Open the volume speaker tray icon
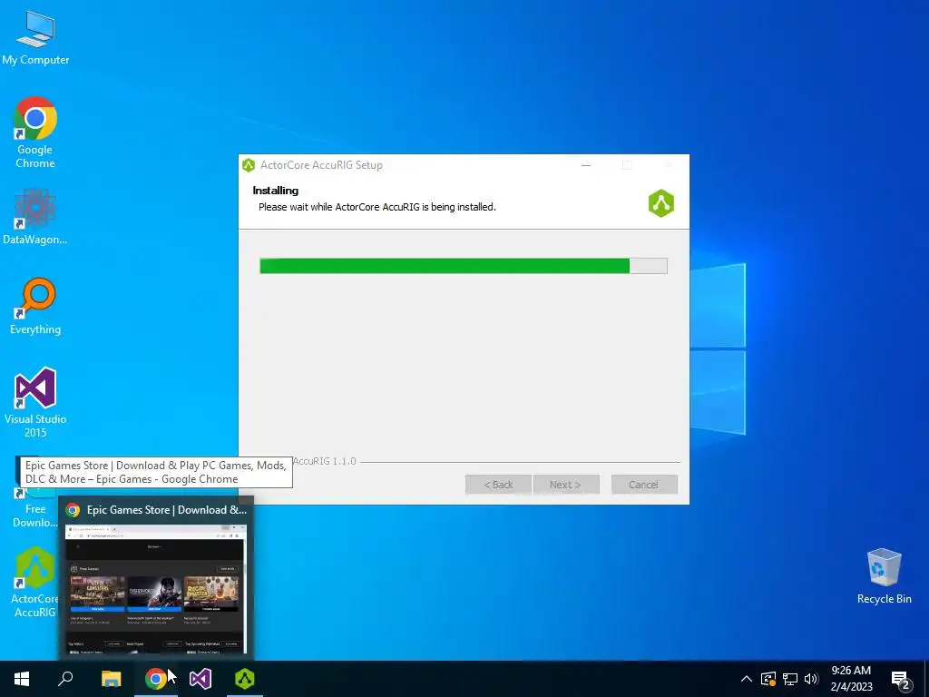 point(811,679)
